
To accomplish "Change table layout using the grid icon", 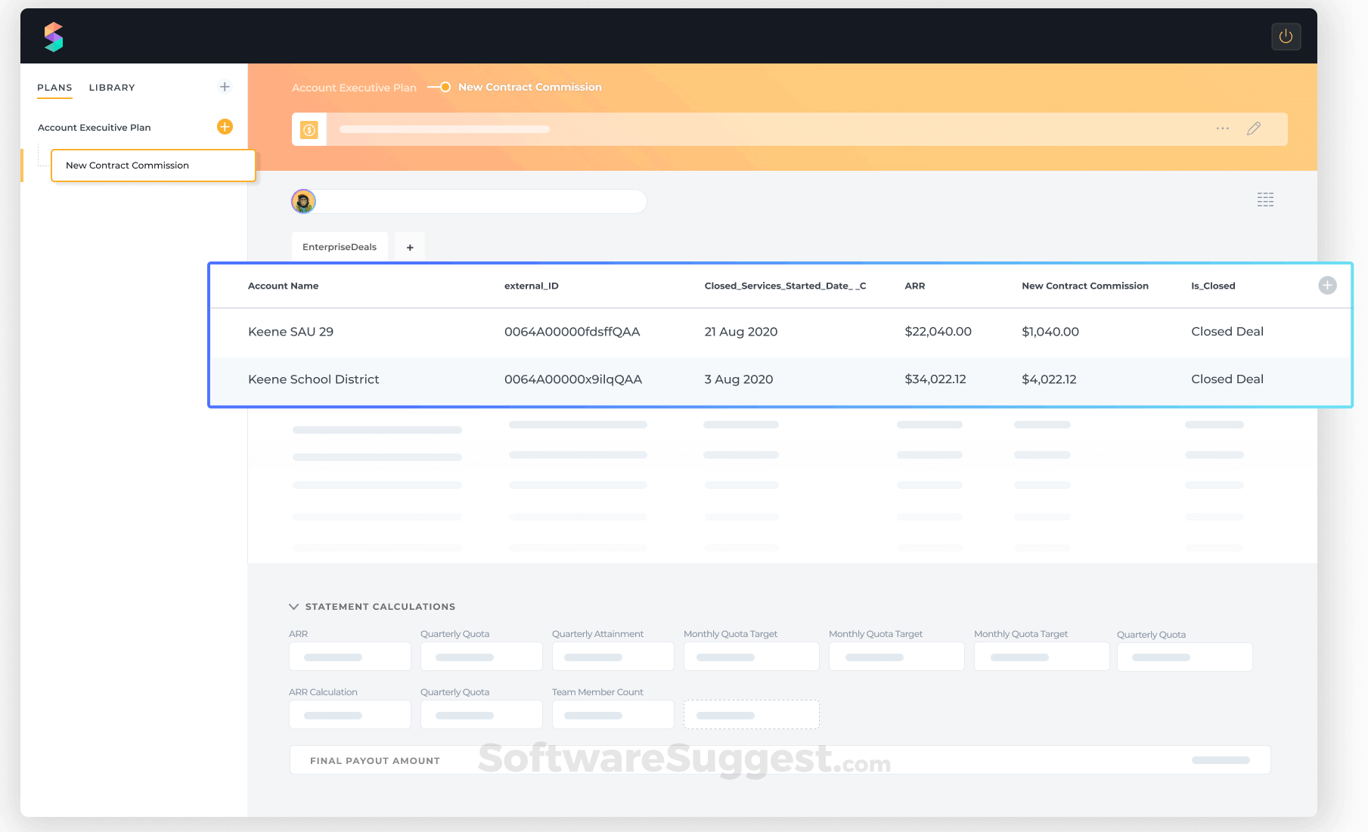I will (1264, 199).
